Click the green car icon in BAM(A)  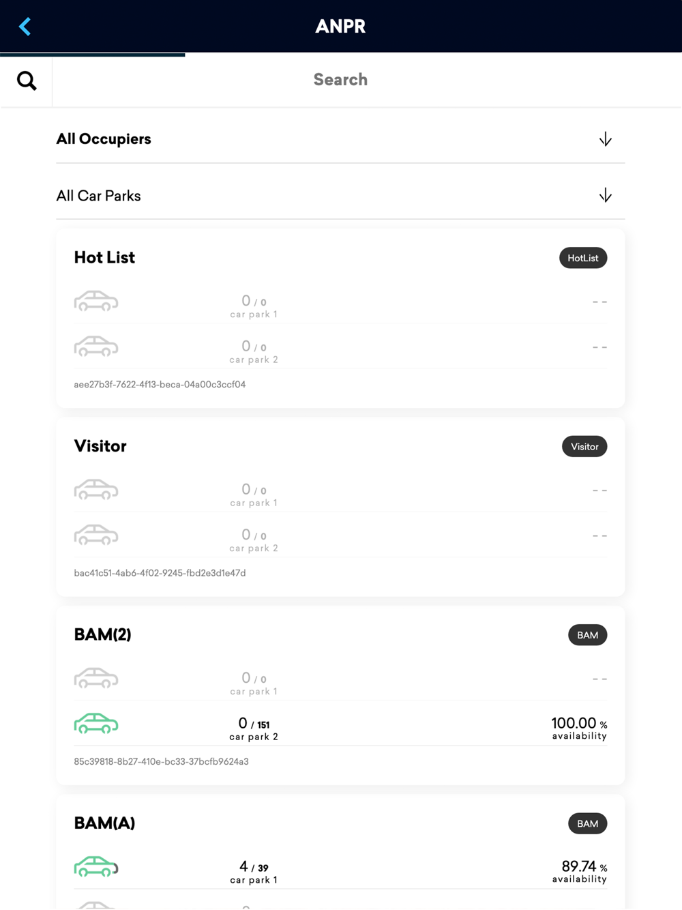tap(96, 866)
